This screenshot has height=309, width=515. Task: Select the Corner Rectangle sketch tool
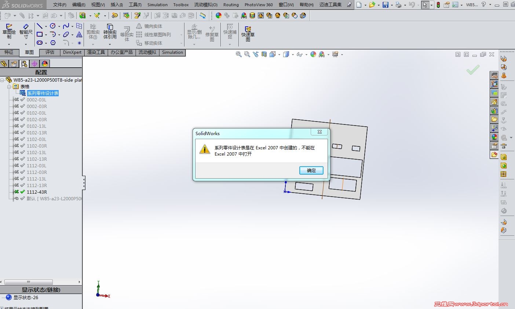pos(39,34)
